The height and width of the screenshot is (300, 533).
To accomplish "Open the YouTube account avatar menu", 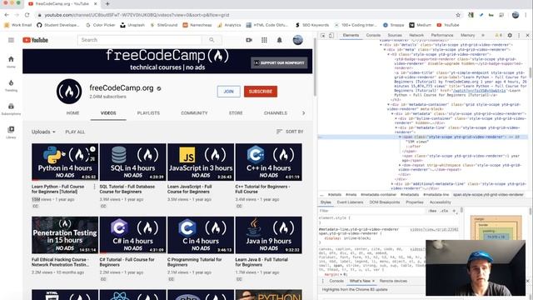I will click(298, 40).
